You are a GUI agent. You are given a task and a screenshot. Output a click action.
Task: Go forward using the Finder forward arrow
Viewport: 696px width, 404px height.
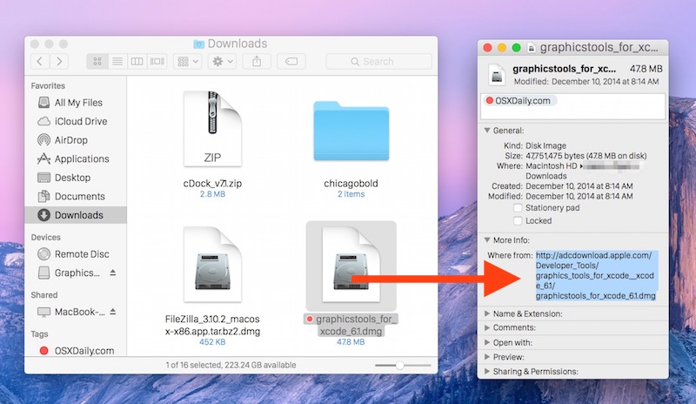[59, 61]
